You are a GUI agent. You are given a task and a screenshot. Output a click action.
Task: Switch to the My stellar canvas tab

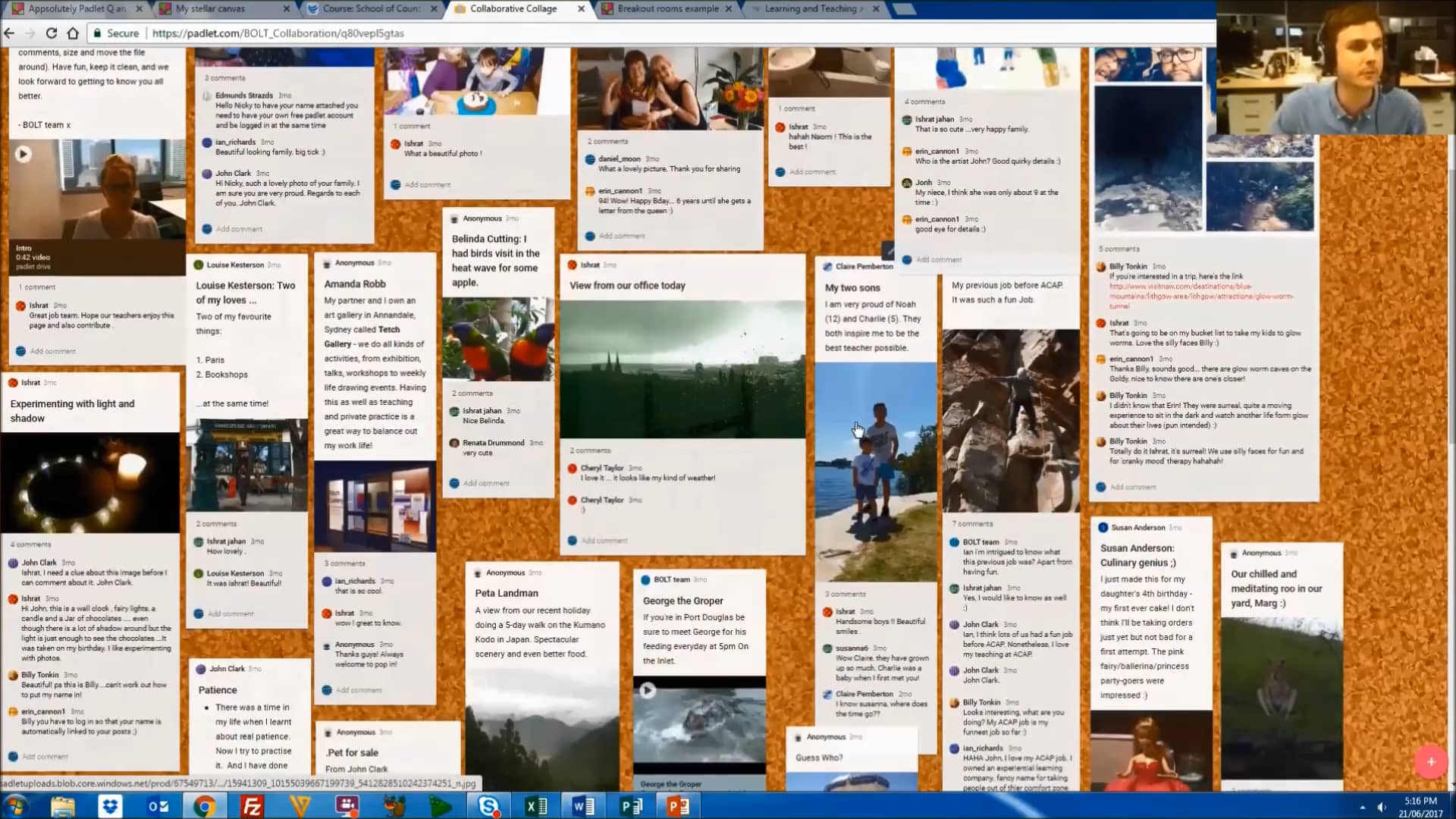tap(211, 8)
